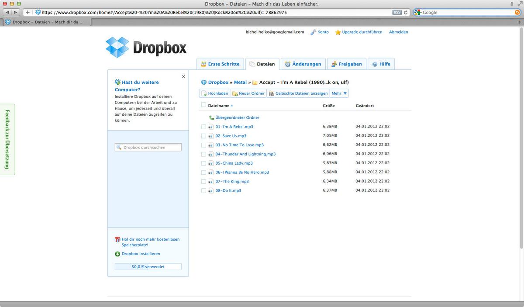The width and height of the screenshot is (524, 307).
Task: Open the Änderungen tab
Action: click(303, 64)
